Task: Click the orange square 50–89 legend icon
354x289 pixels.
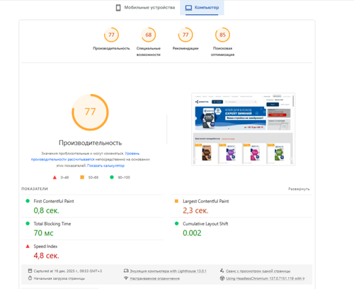Action: (82, 177)
